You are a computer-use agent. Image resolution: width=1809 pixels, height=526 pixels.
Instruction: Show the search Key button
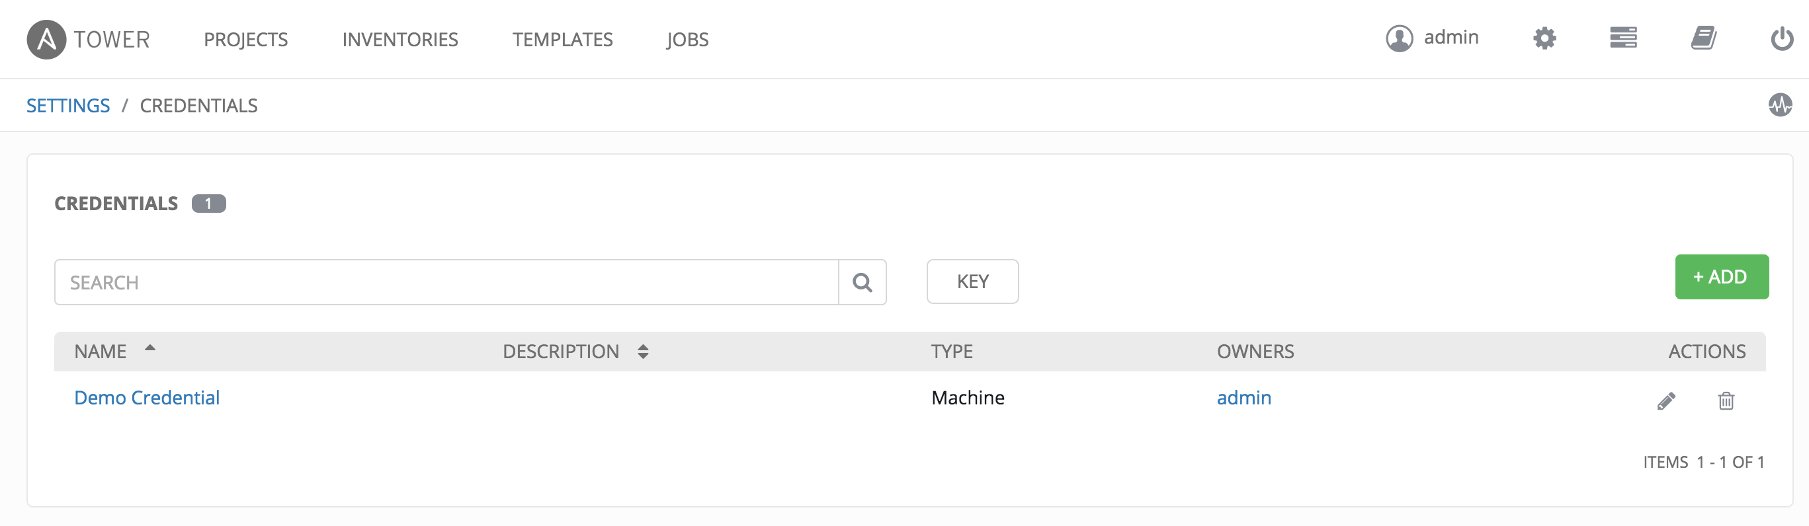(x=972, y=282)
